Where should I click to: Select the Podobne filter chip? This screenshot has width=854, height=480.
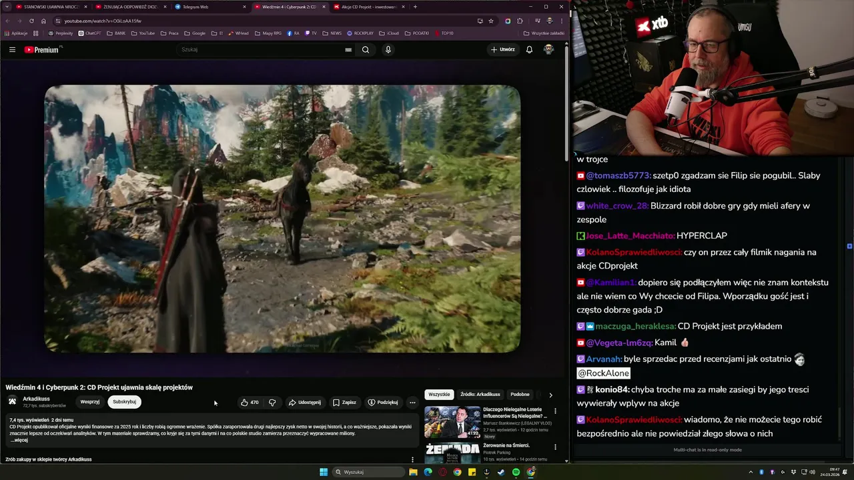520,395
